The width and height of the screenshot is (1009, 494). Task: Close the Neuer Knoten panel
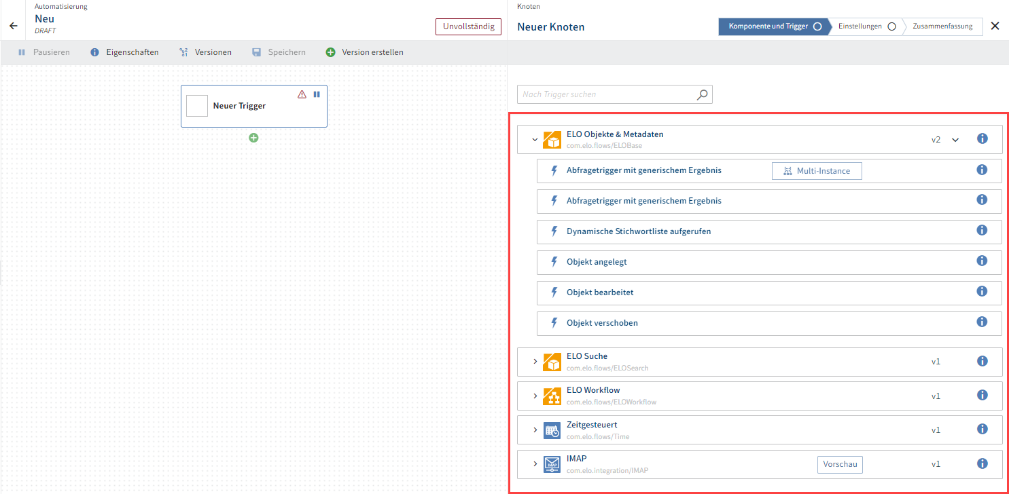[x=995, y=26]
